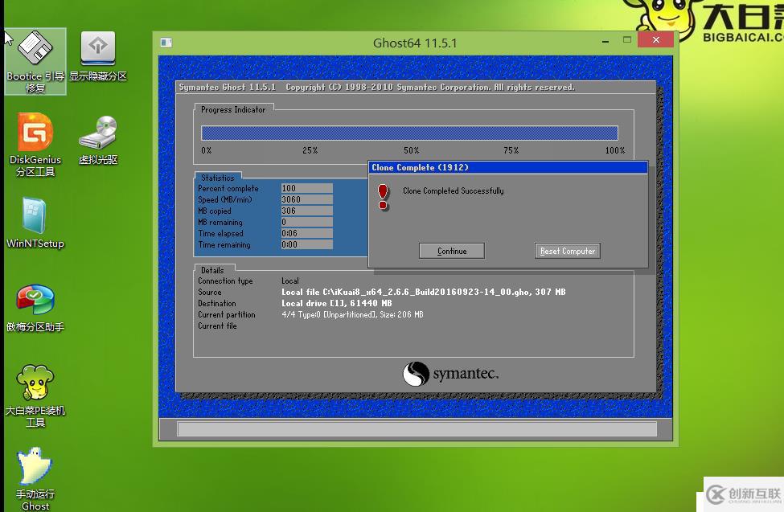Click the 75% progress scale label
This screenshot has width=784, height=512.
(x=511, y=150)
